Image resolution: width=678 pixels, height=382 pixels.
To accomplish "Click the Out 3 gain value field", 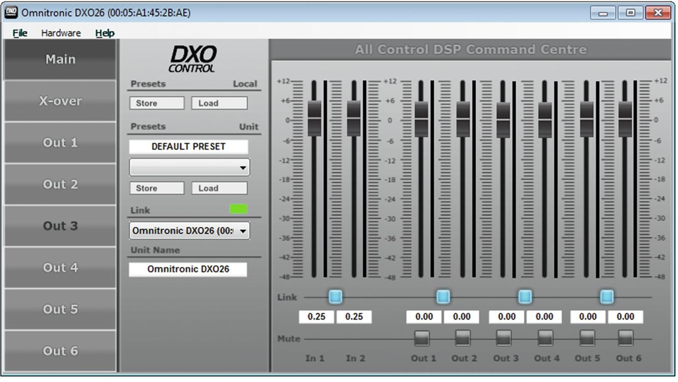I will (x=506, y=317).
